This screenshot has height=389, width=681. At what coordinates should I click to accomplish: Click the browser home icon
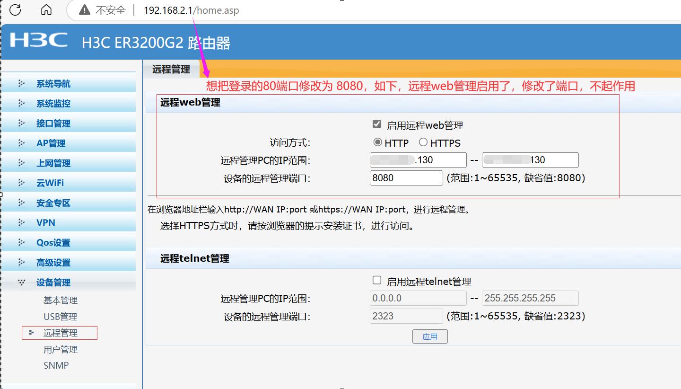click(x=46, y=9)
